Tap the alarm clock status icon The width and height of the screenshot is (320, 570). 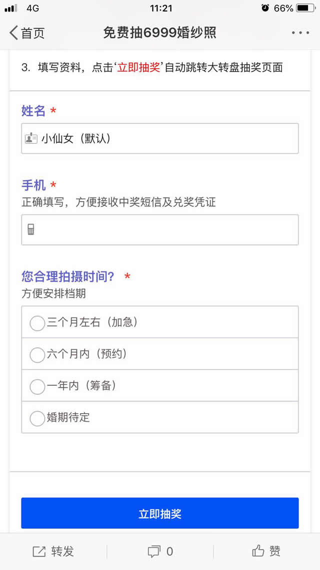265,8
